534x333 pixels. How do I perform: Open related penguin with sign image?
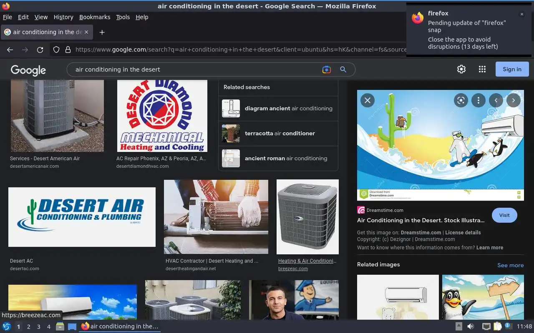483,297
